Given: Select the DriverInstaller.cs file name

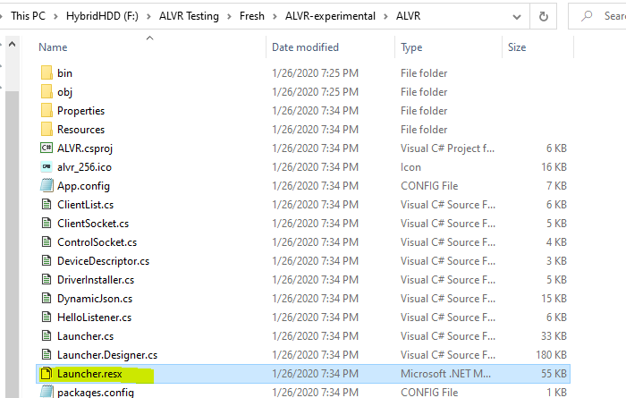Looking at the screenshot, I should pos(96,279).
